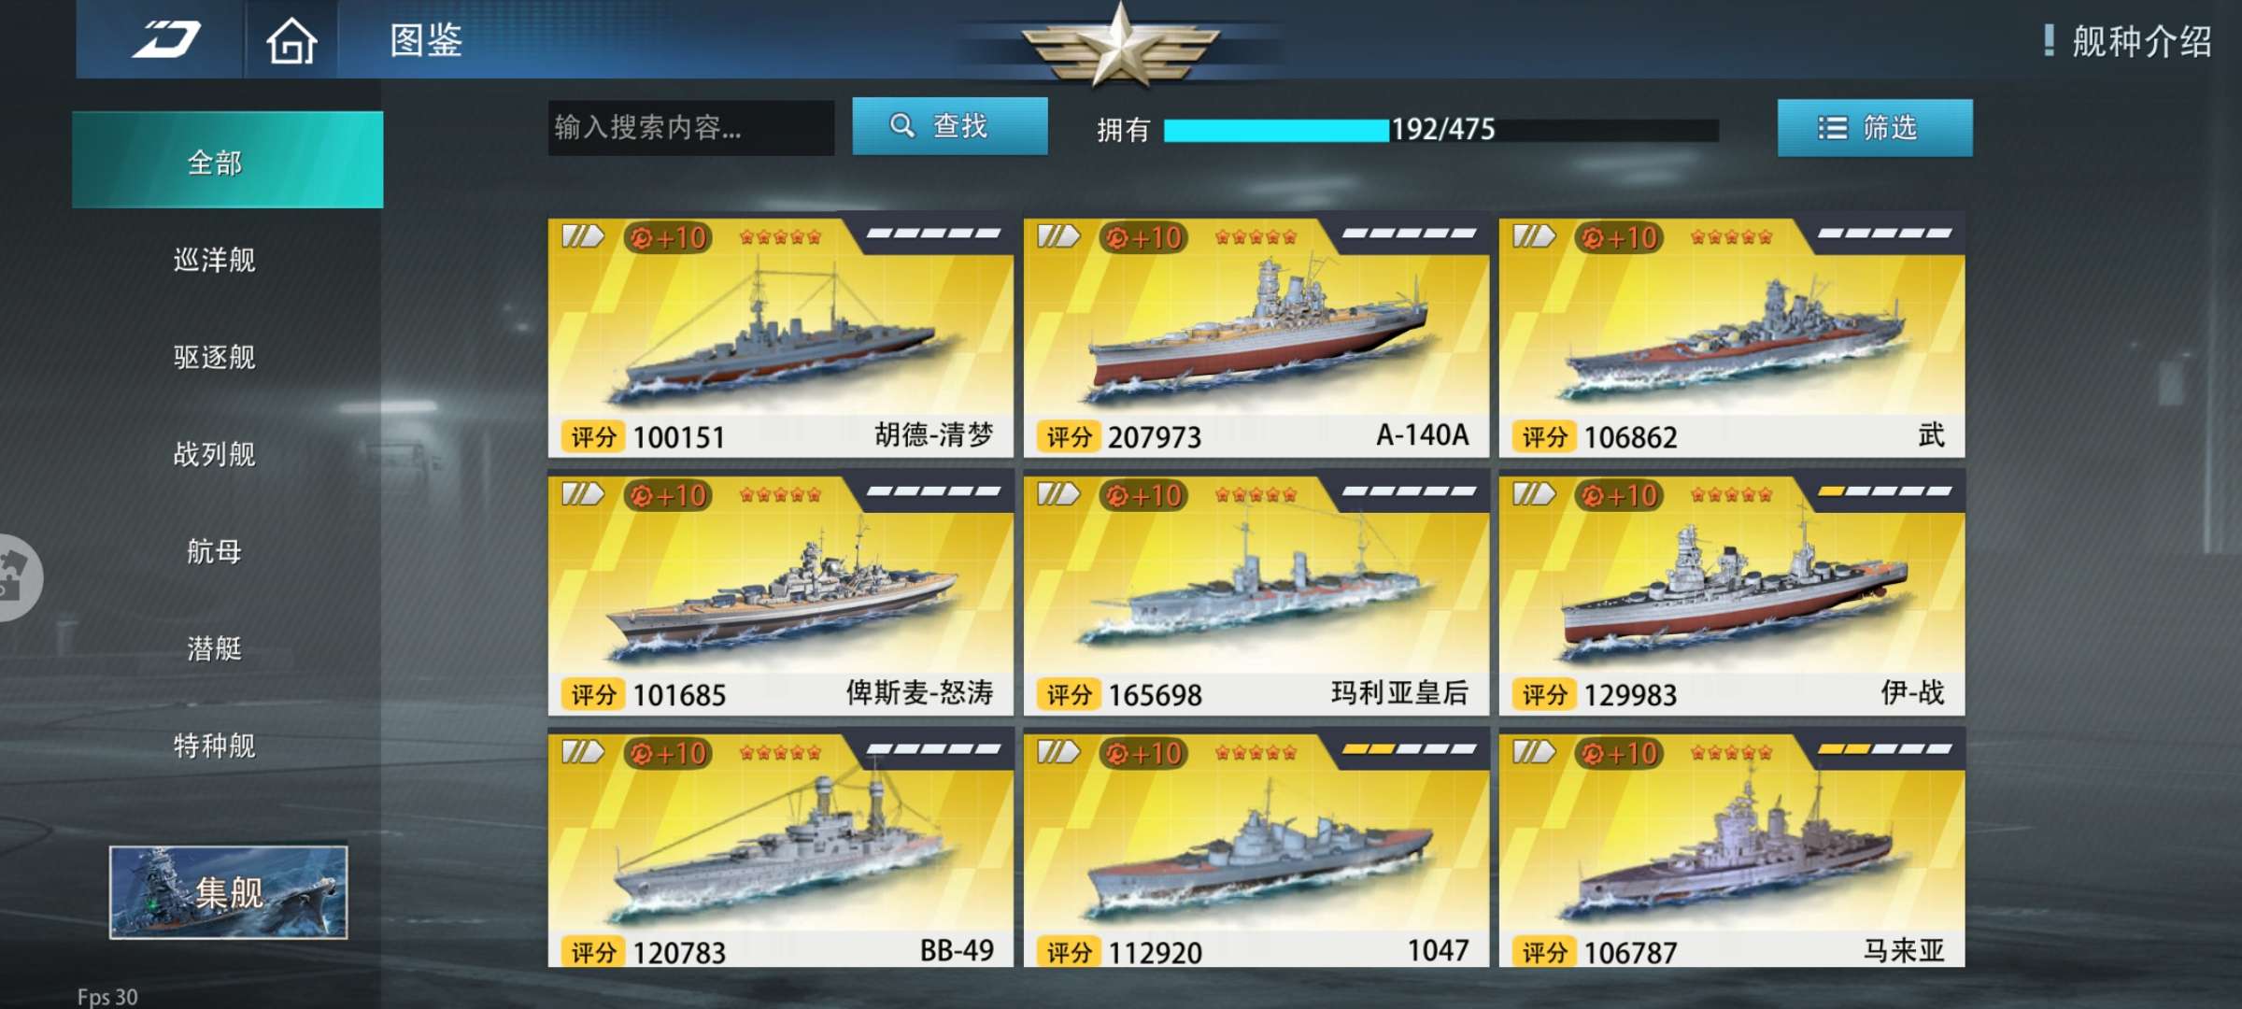Open 舰种介绍 ship type info
2242x1009 pixels.
click(2127, 41)
